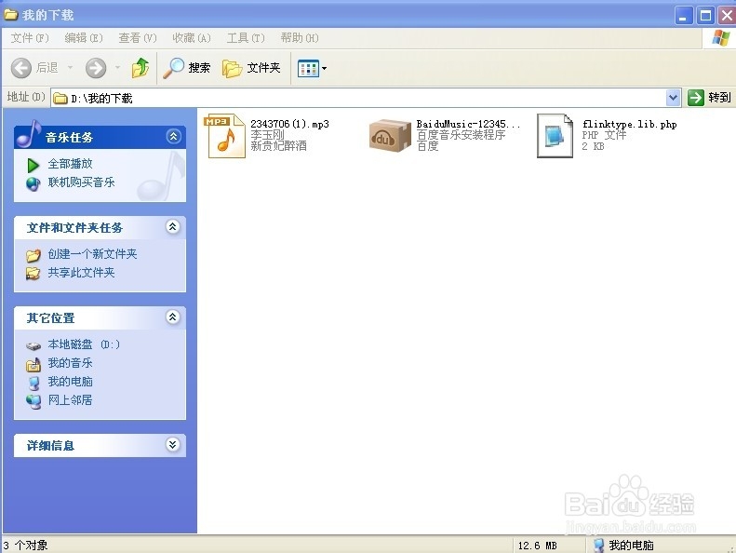Maximize the 我的下载 window

point(705,16)
